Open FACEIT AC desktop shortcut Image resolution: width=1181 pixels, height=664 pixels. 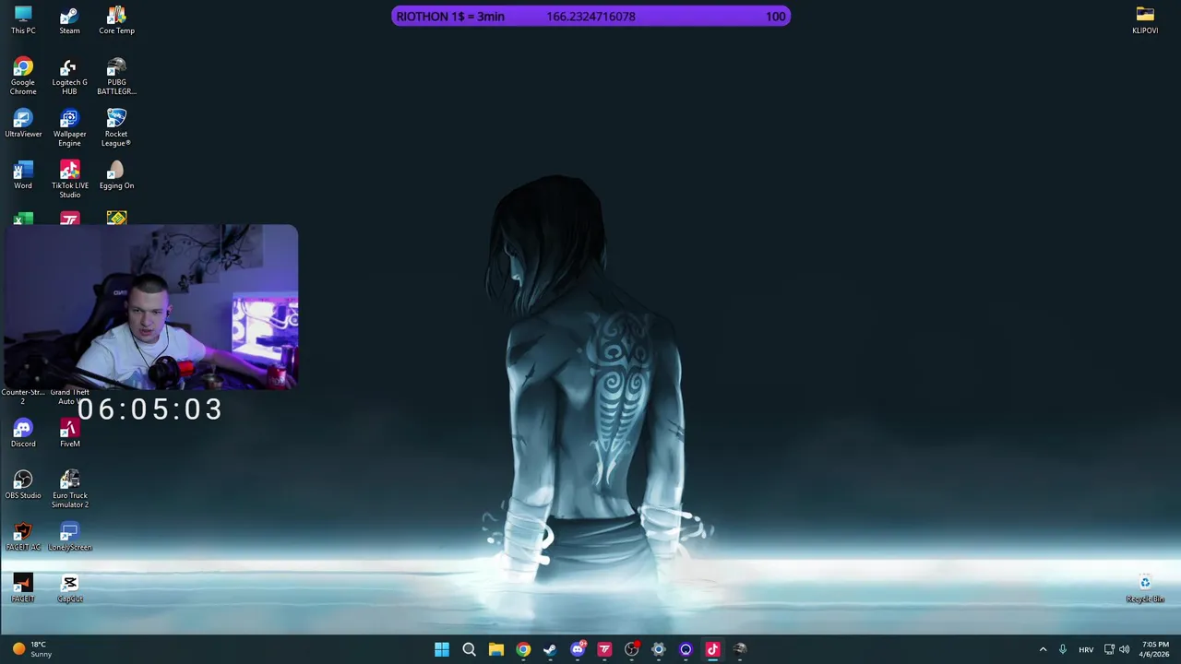[x=23, y=536]
